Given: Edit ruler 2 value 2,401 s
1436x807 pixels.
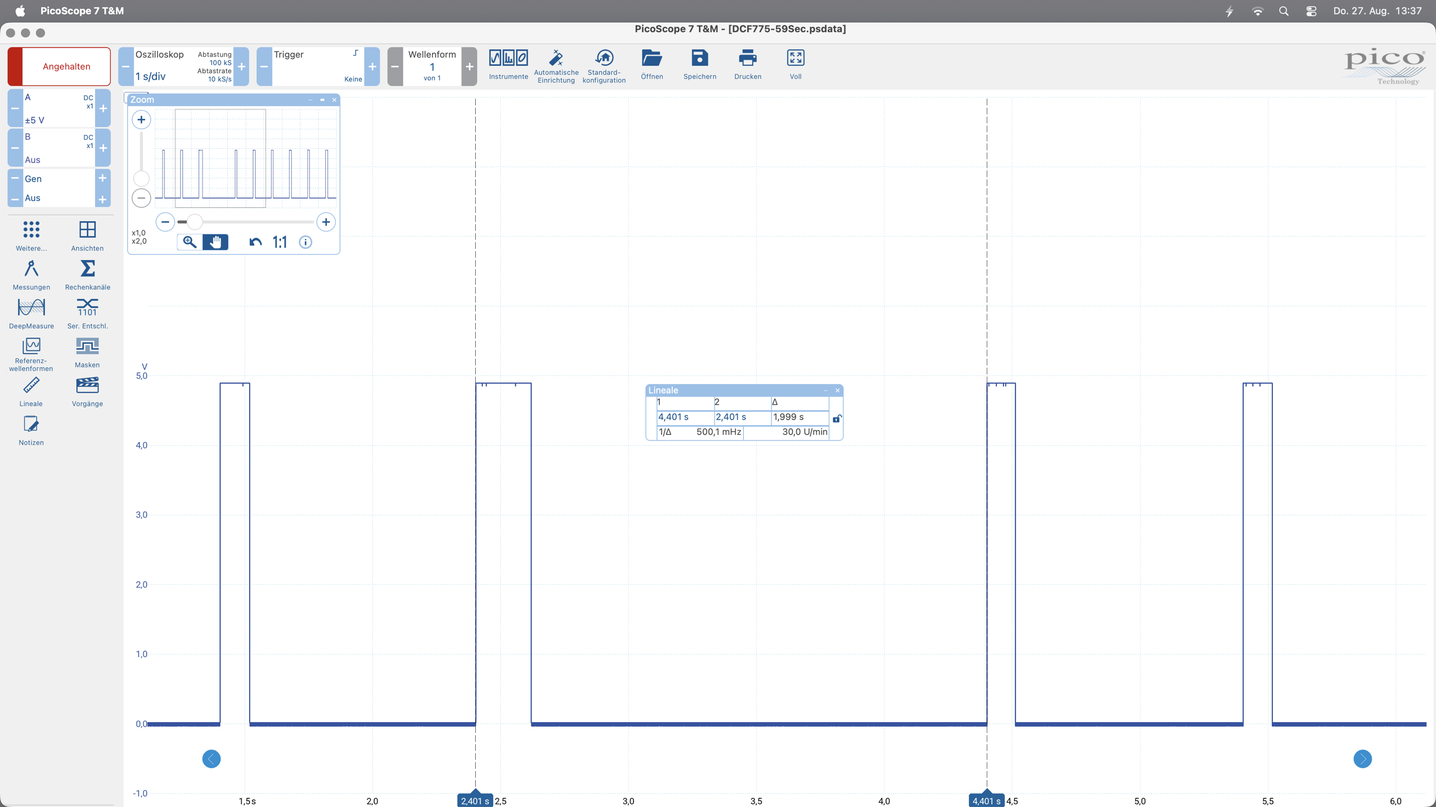Looking at the screenshot, I should tap(743, 416).
